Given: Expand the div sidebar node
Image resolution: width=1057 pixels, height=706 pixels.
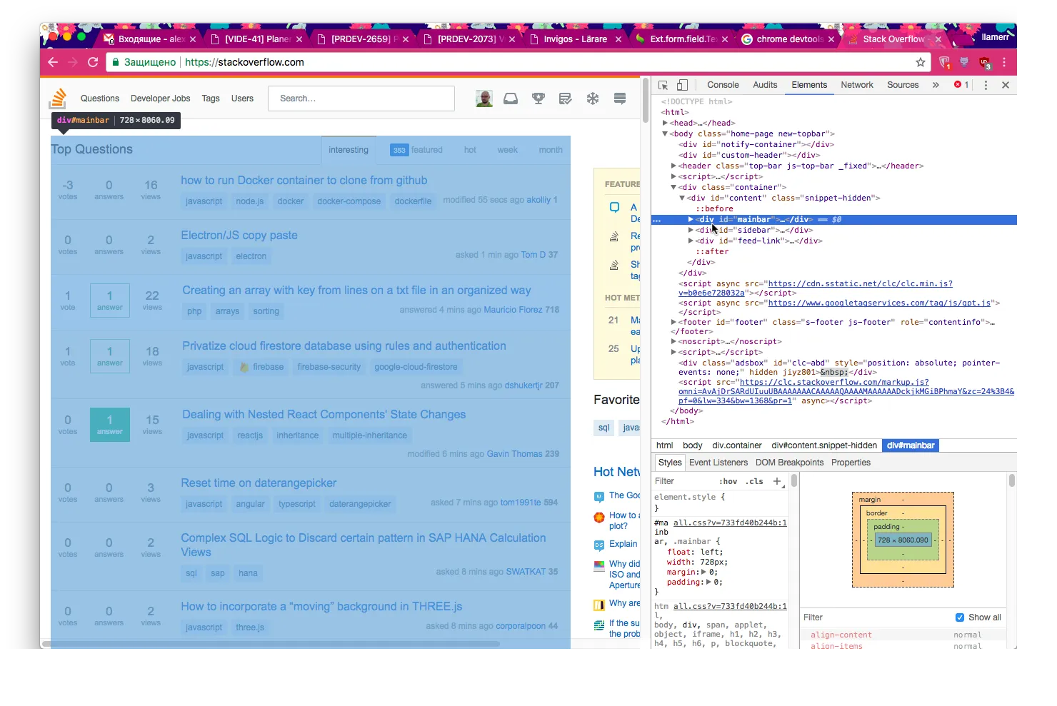Looking at the screenshot, I should (691, 230).
